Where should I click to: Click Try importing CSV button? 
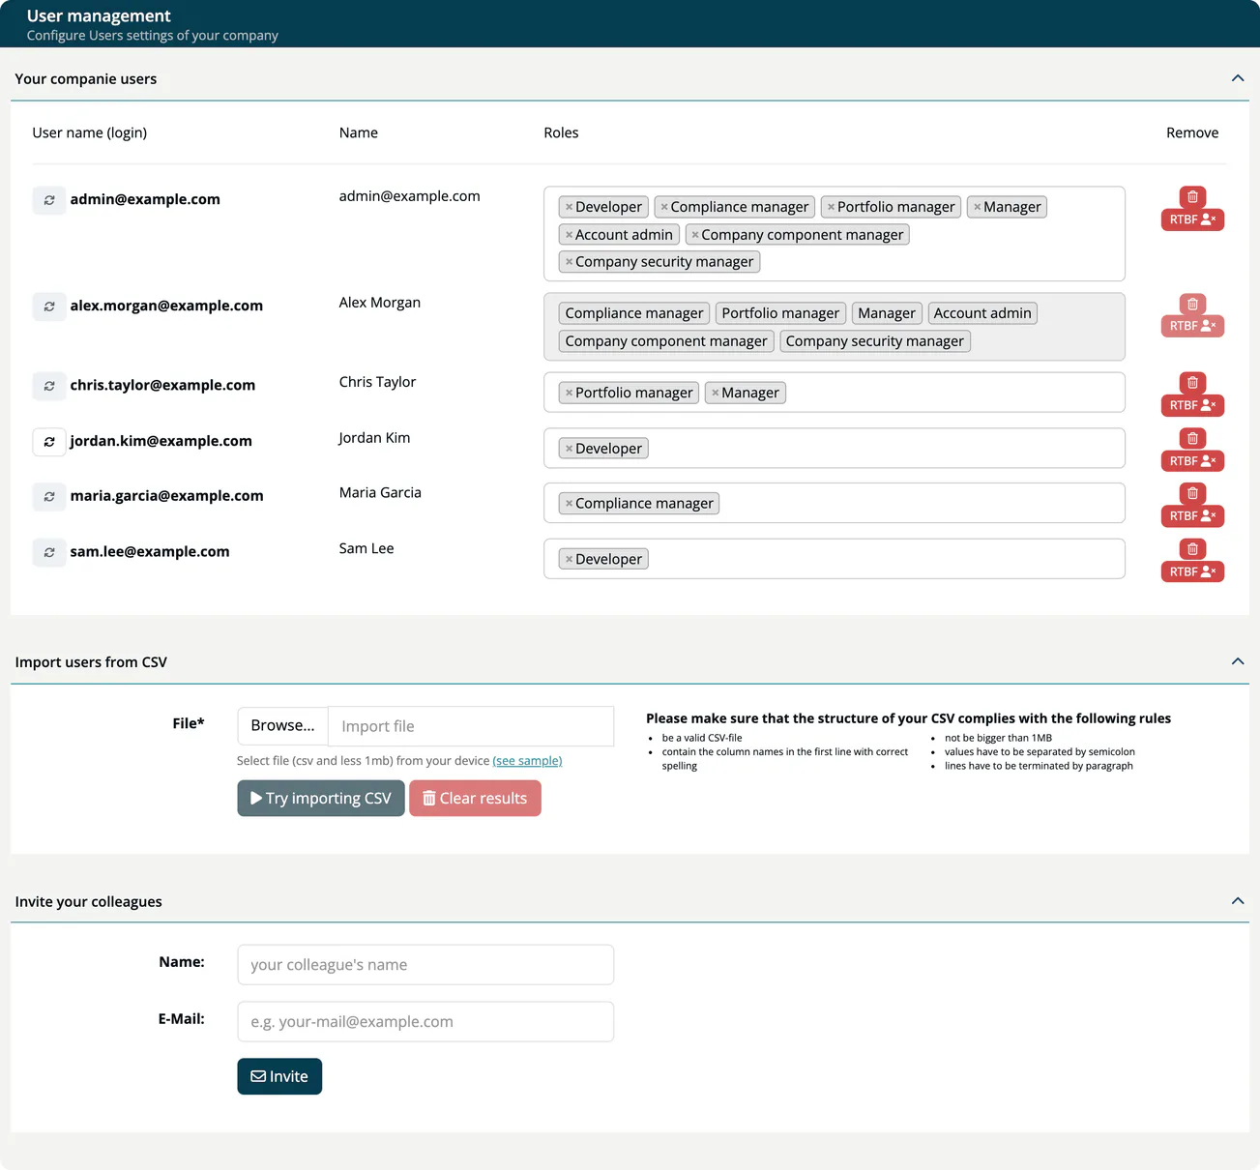pyautogui.click(x=321, y=799)
